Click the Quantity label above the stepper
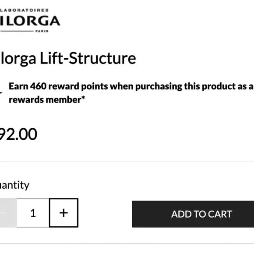The width and height of the screenshot is (254, 254). pyautogui.click(x=14, y=185)
